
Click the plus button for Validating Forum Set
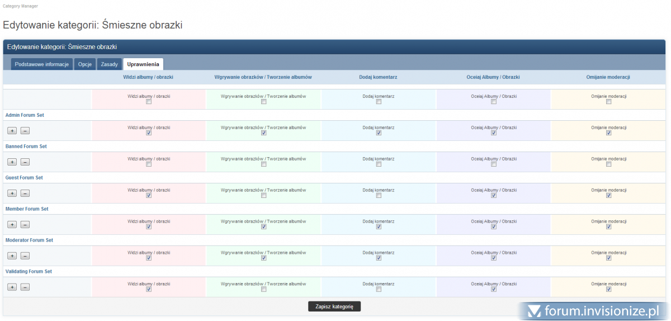click(12, 287)
